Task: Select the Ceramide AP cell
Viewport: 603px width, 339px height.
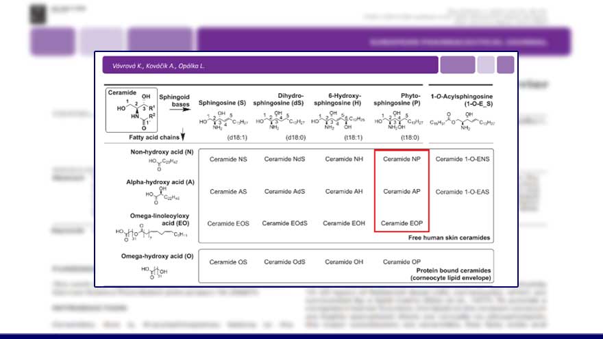Action: click(x=401, y=192)
